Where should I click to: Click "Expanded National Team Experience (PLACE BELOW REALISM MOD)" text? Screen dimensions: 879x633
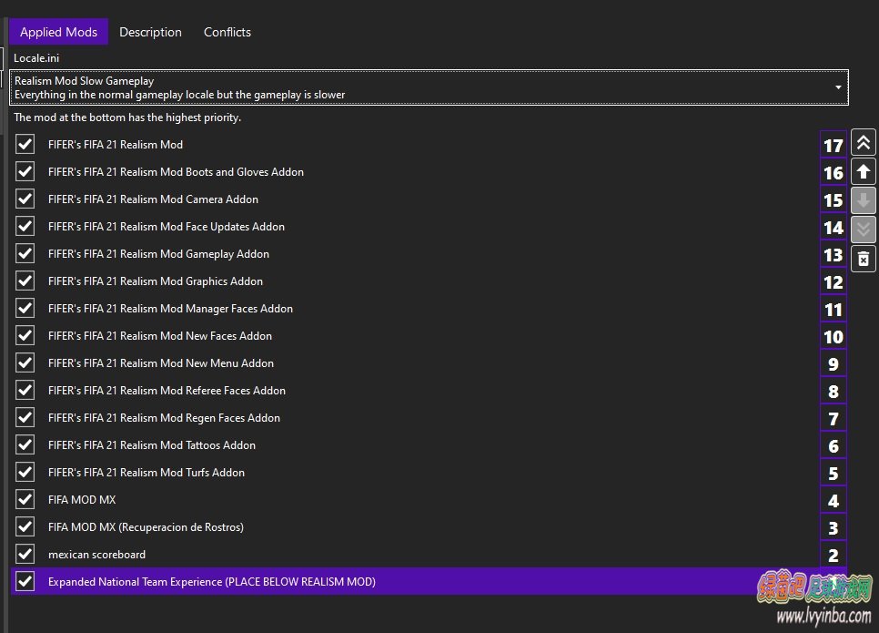coord(212,582)
